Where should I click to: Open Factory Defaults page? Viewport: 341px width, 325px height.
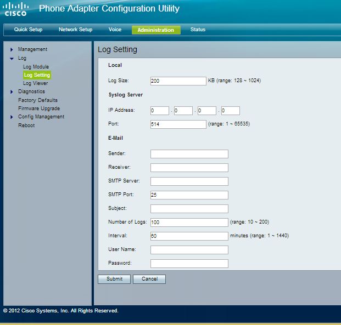(x=37, y=100)
